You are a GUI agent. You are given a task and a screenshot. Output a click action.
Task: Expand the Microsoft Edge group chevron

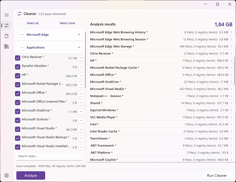79,34
